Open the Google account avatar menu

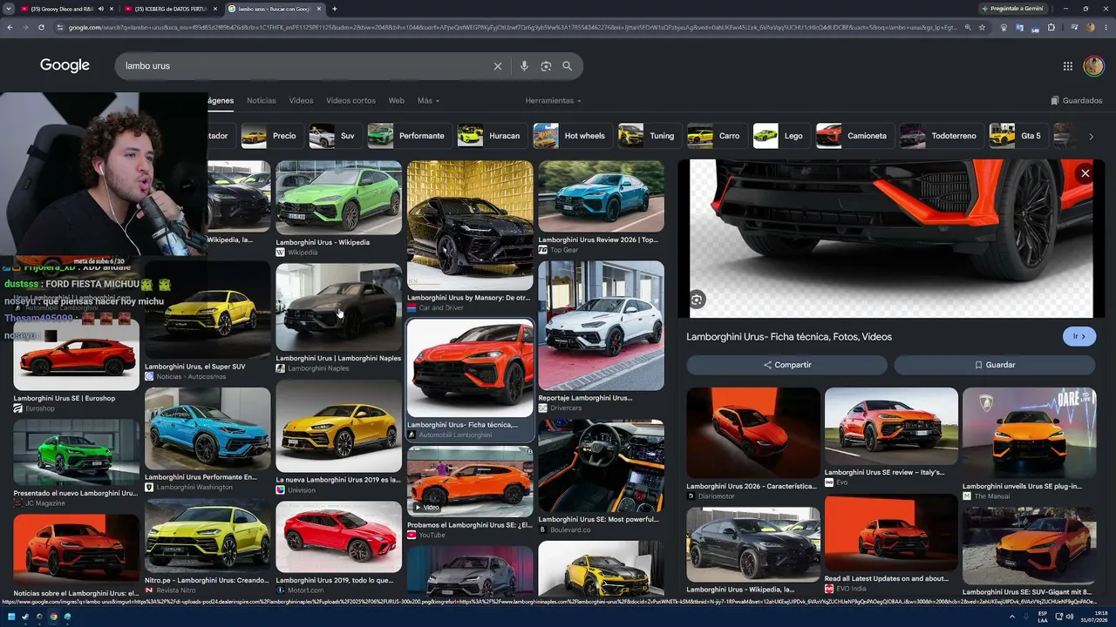pyautogui.click(x=1093, y=66)
